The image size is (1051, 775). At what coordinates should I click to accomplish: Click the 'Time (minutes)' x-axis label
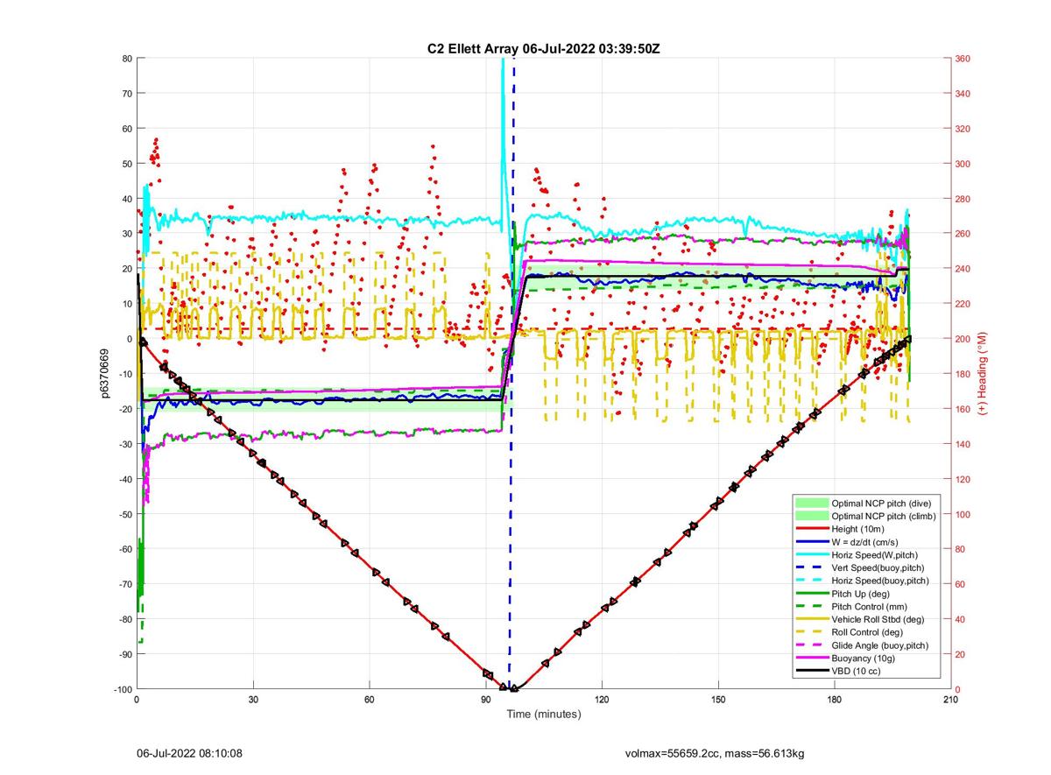[543, 714]
